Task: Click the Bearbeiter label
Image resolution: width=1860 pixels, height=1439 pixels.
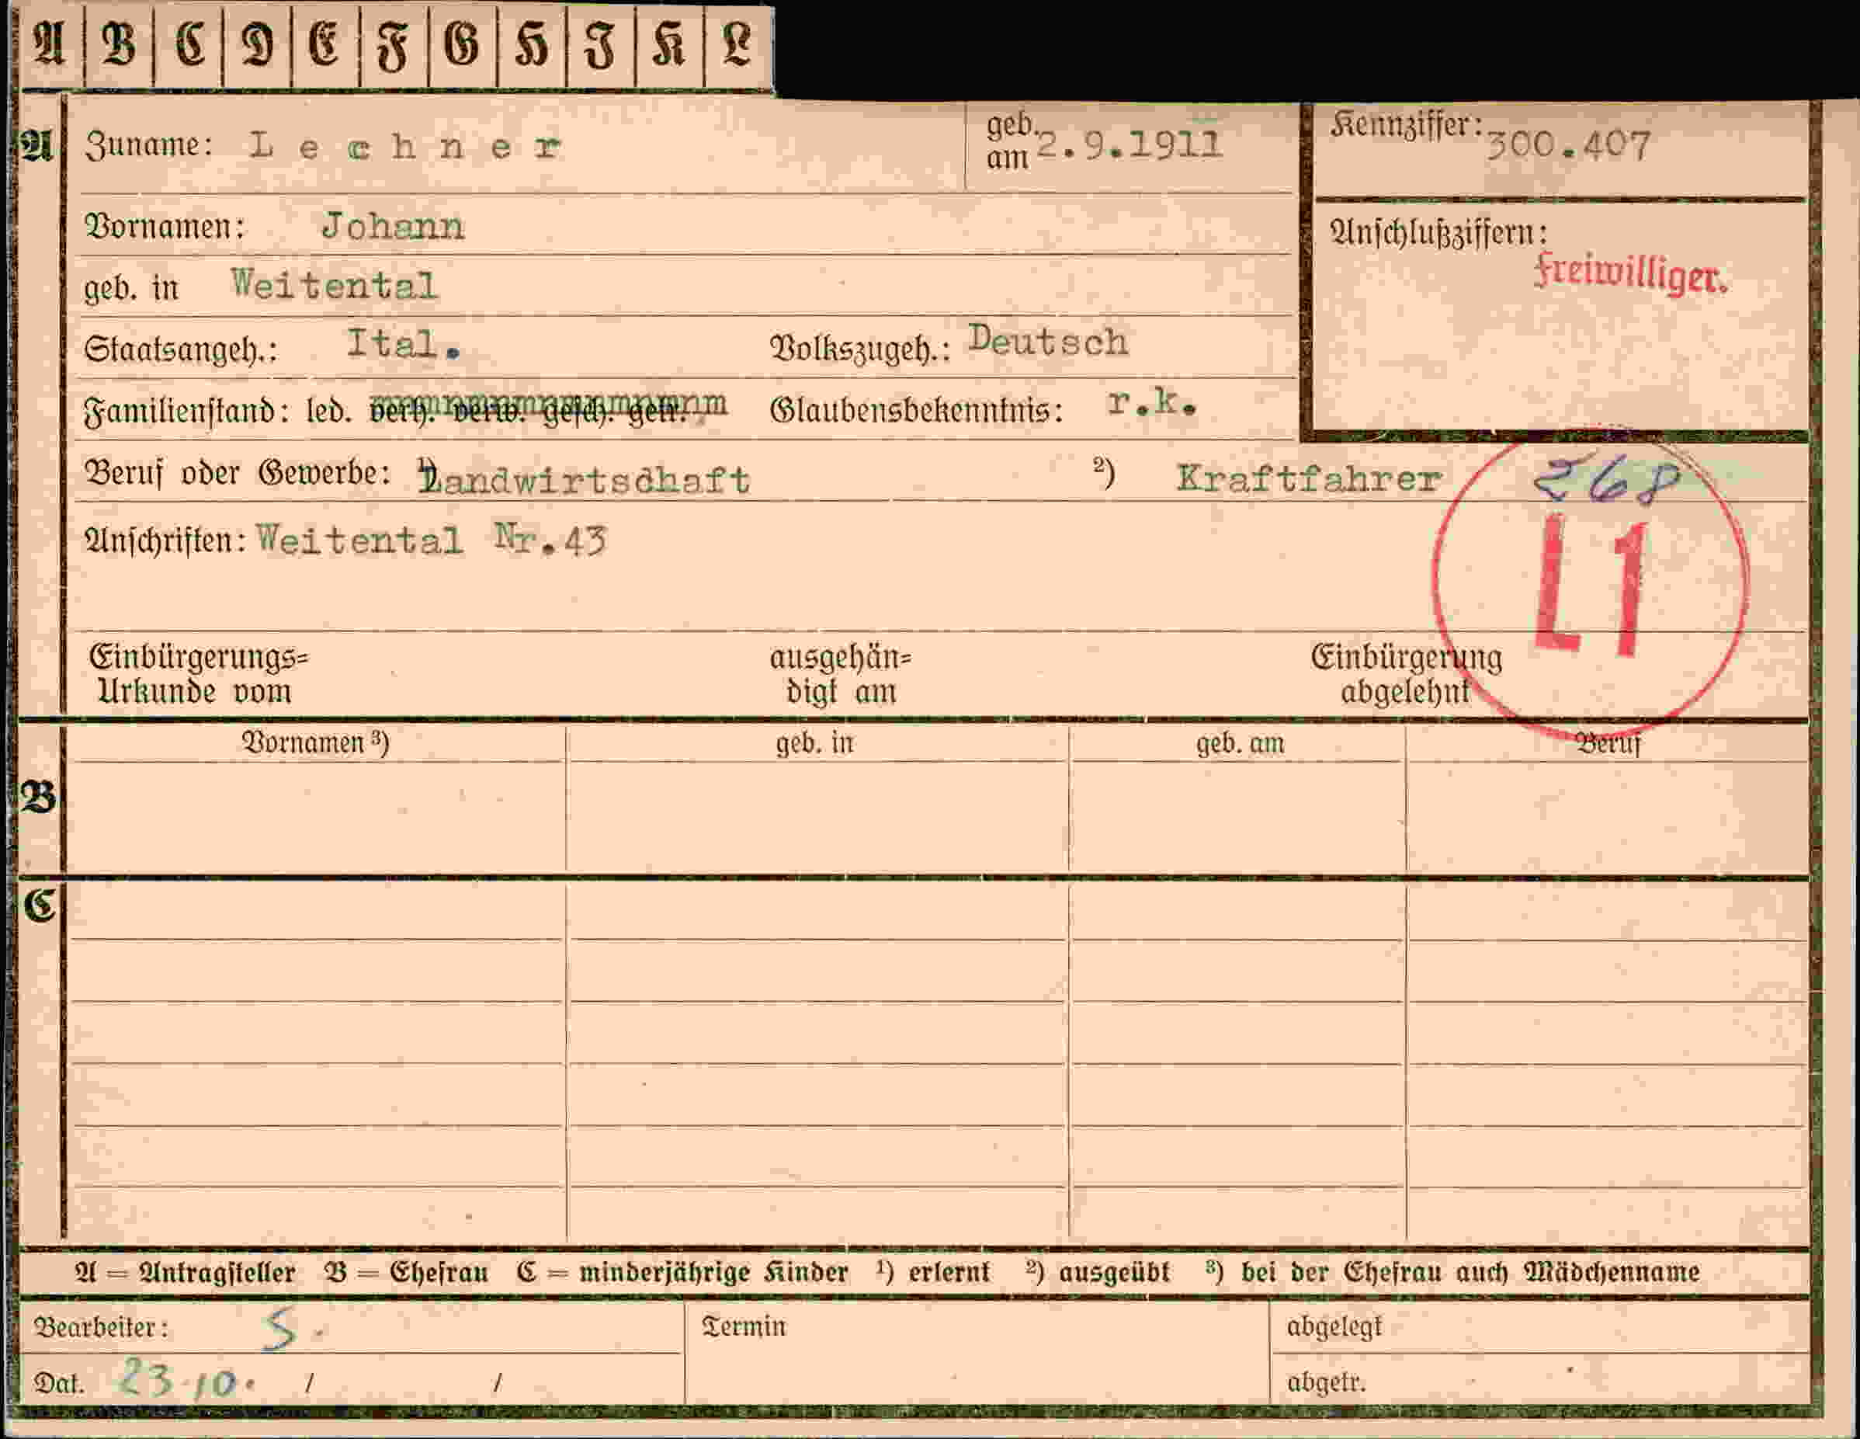Action: 100,1327
